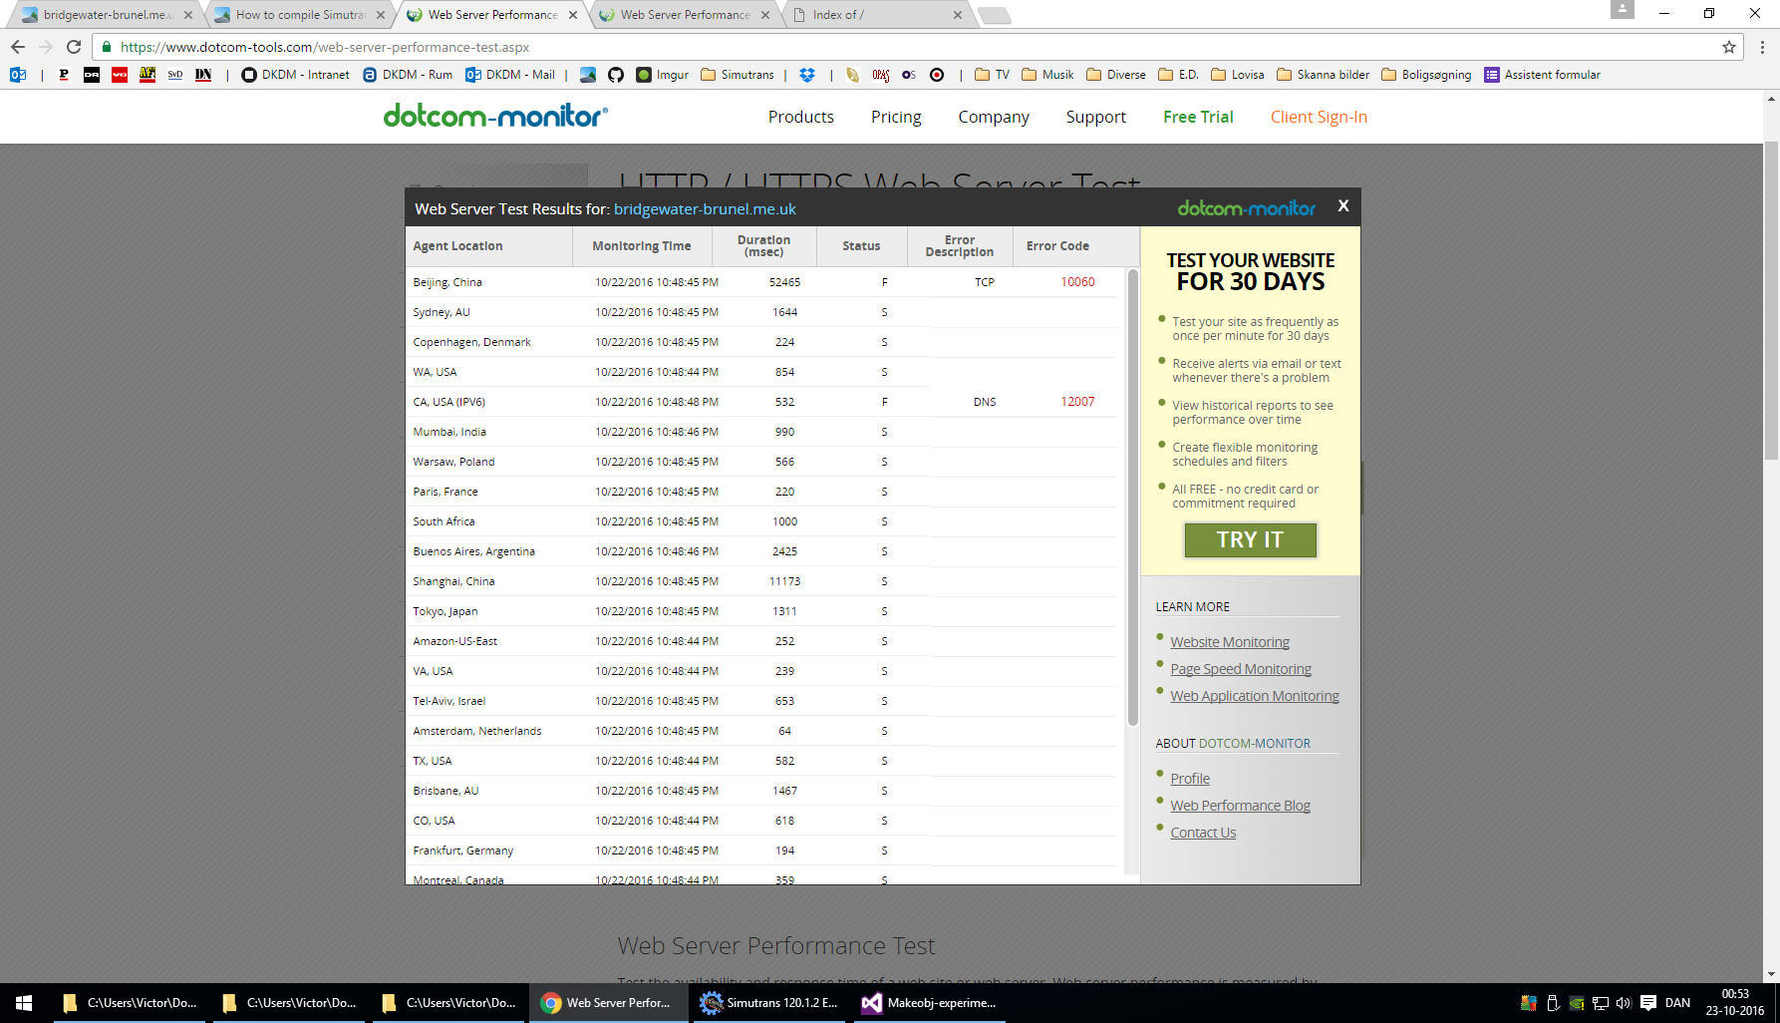This screenshot has width=1780, height=1023.
Task: Open the Action Center notifications icon
Action: tap(1648, 1003)
